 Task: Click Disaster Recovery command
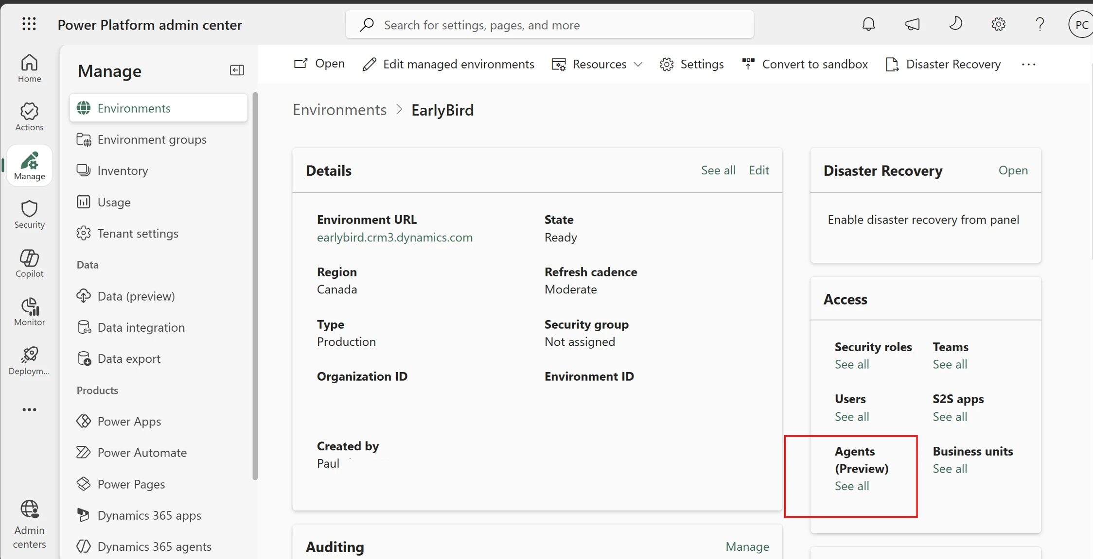point(943,64)
